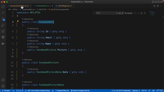Open the NuGet/database icon in activity bar
Screen dimensions: 164x92
(3, 37)
